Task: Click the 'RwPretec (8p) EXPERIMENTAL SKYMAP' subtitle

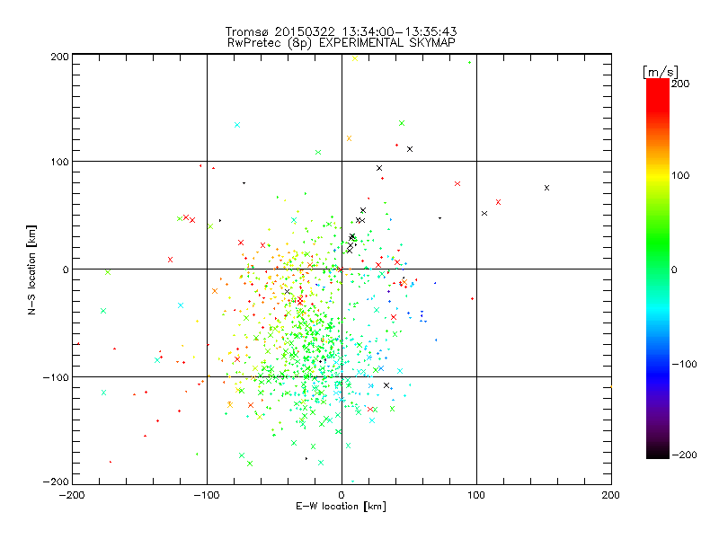Action: [x=342, y=43]
